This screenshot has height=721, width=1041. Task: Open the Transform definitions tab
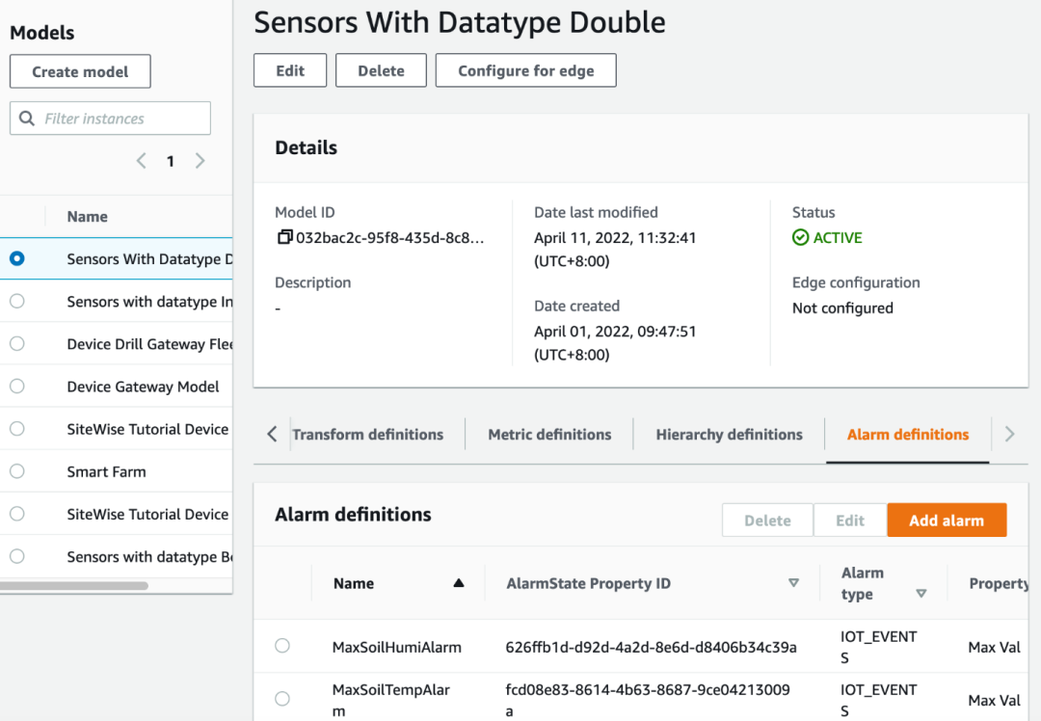[x=368, y=435]
